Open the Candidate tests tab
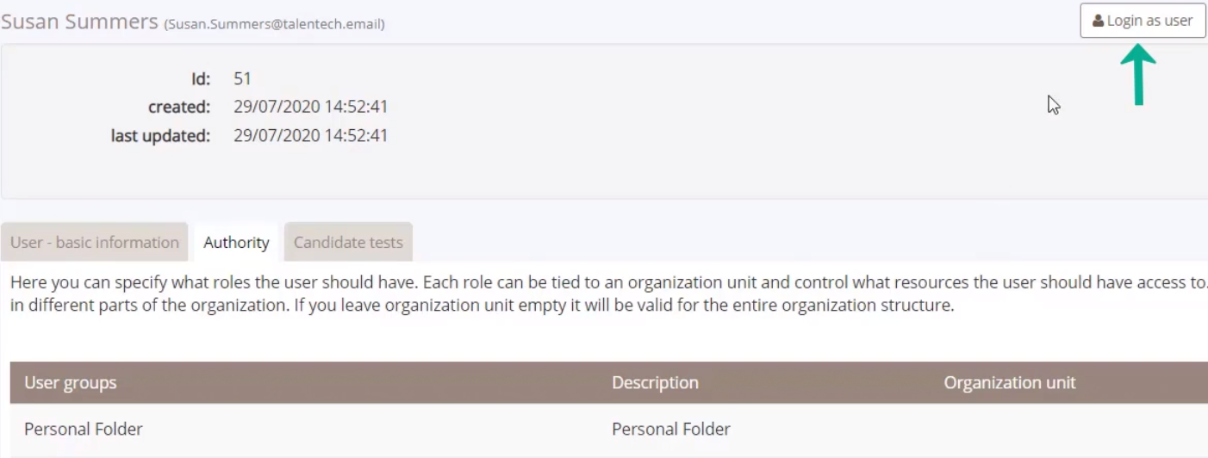Viewport: 1208px width, 458px height. 348,243
